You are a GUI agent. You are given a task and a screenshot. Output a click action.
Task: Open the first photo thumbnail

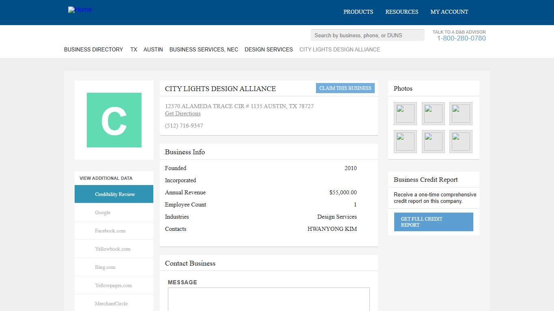[405, 113]
